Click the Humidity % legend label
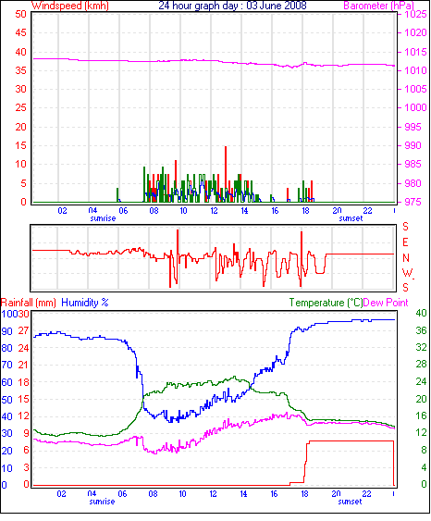 [85, 303]
